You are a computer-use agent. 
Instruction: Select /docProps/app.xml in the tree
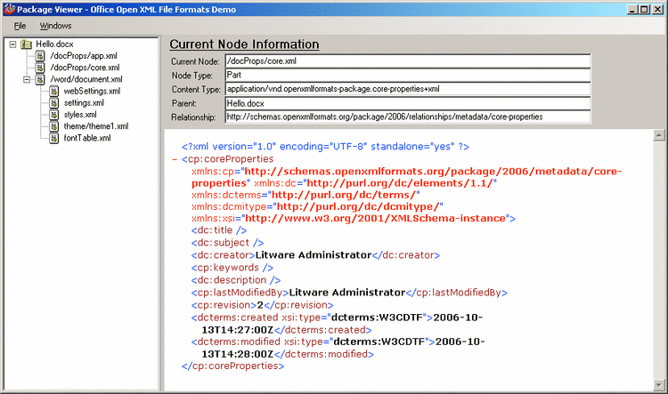click(84, 56)
